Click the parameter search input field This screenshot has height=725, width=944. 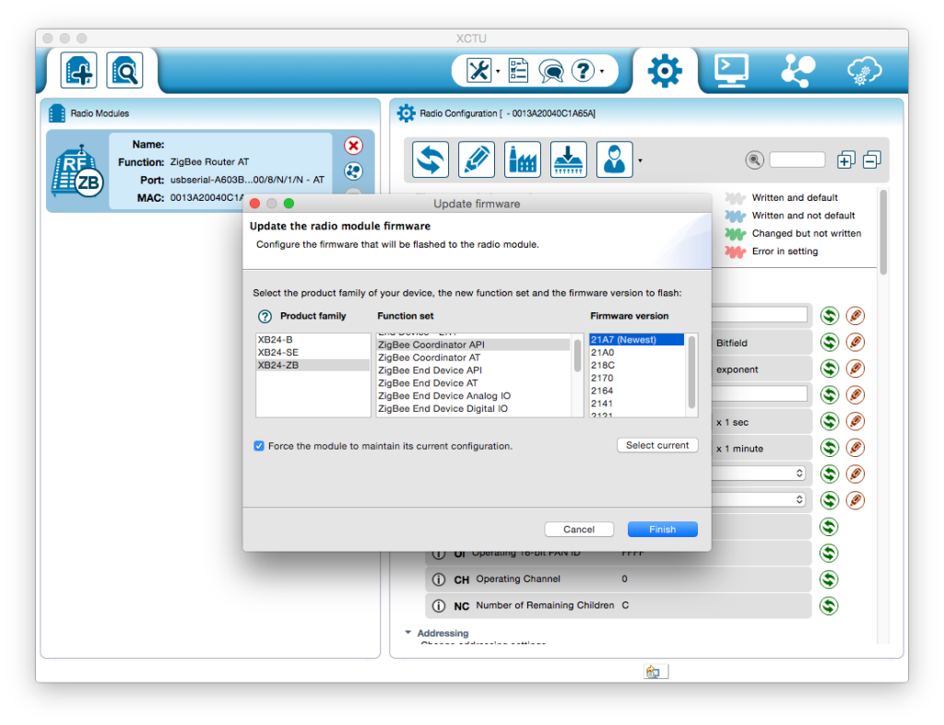click(x=796, y=160)
